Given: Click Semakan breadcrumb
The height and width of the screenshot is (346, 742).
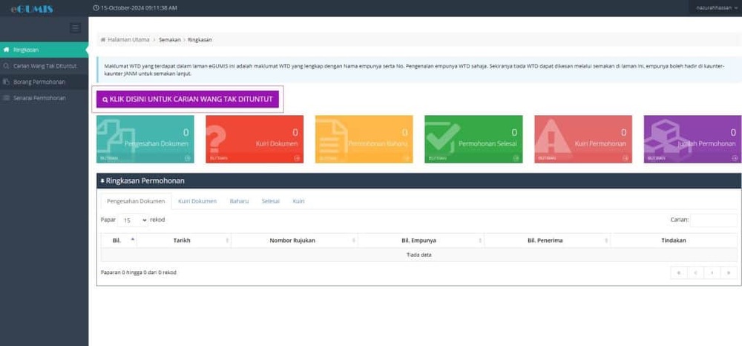Looking at the screenshot, I should tap(169, 40).
